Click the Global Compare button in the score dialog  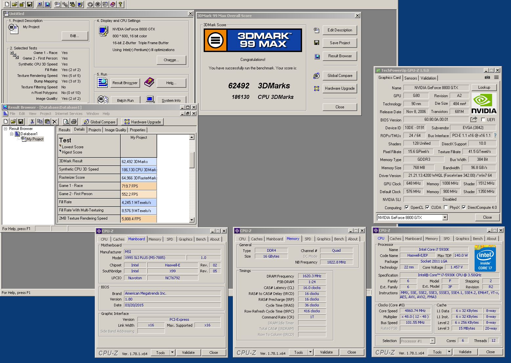340,76
